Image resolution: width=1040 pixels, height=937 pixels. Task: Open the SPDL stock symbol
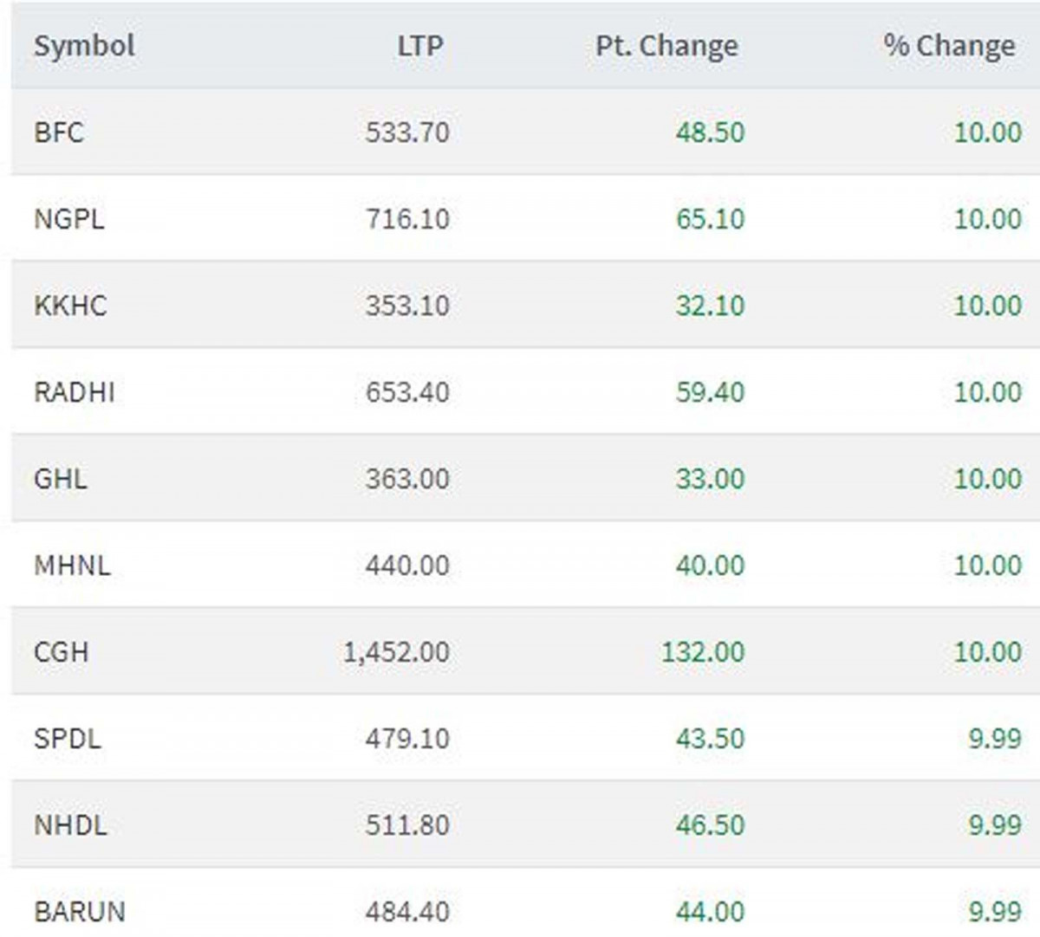(x=68, y=739)
